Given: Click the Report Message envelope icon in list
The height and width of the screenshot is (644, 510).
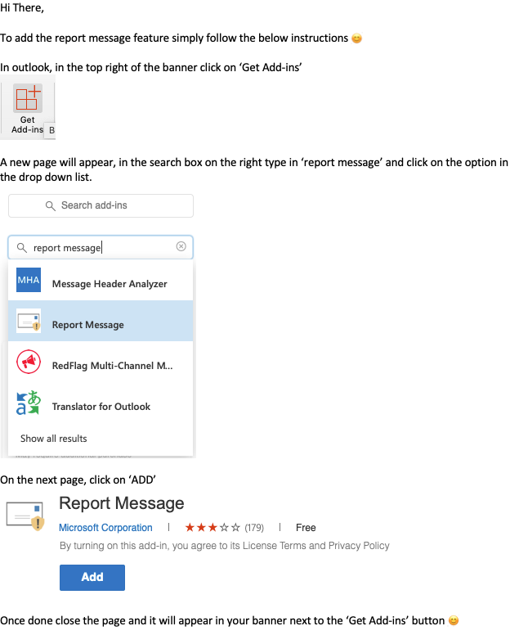Looking at the screenshot, I should (x=29, y=321).
